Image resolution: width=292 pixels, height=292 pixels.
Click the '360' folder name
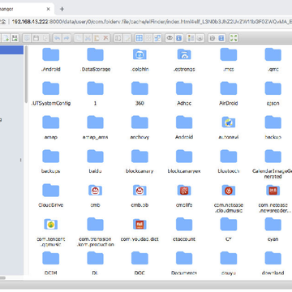(140, 103)
